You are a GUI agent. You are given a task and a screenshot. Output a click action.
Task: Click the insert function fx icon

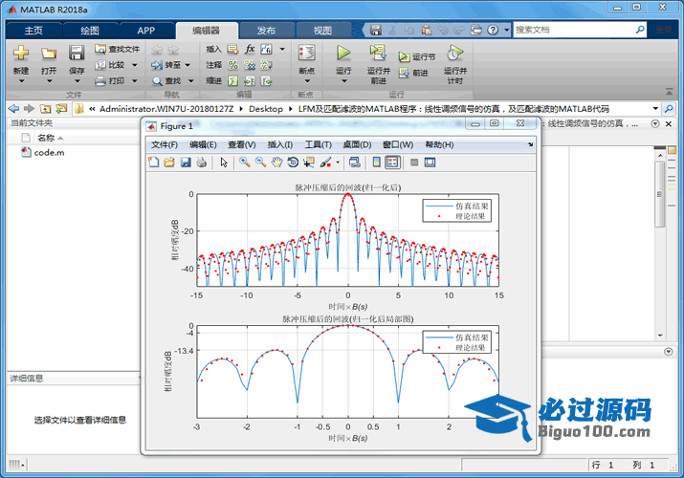point(250,49)
